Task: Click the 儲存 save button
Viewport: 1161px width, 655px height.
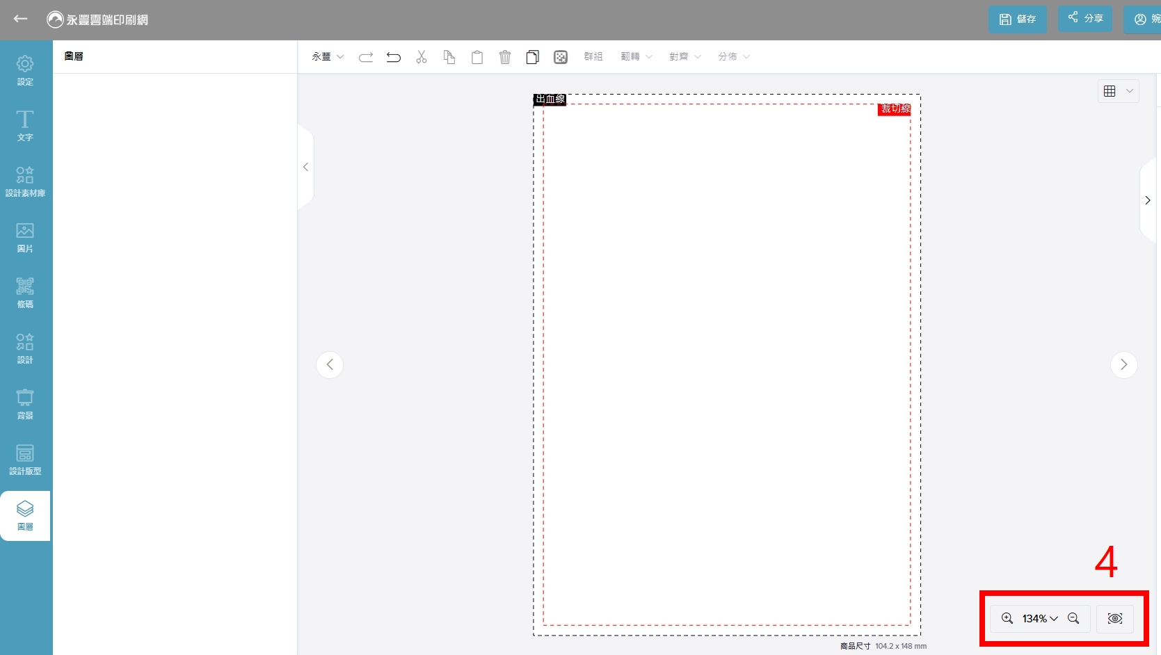Action: [1018, 19]
